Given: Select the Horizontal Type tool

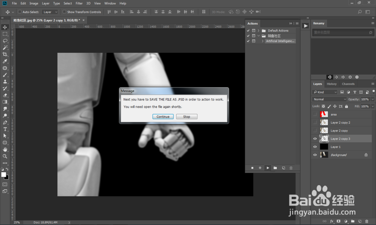Looking at the screenshot, I should click(5, 129).
